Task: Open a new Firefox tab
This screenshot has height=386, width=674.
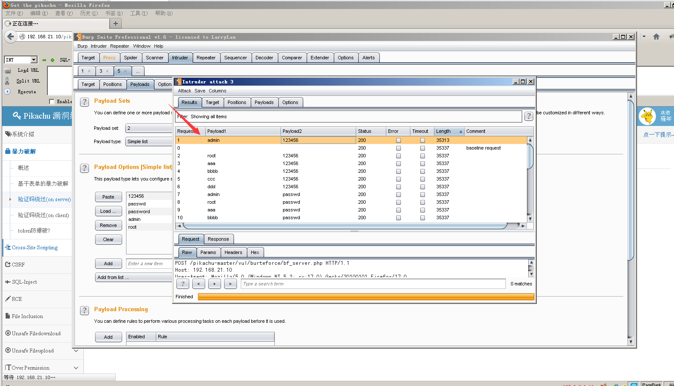Action: [115, 24]
